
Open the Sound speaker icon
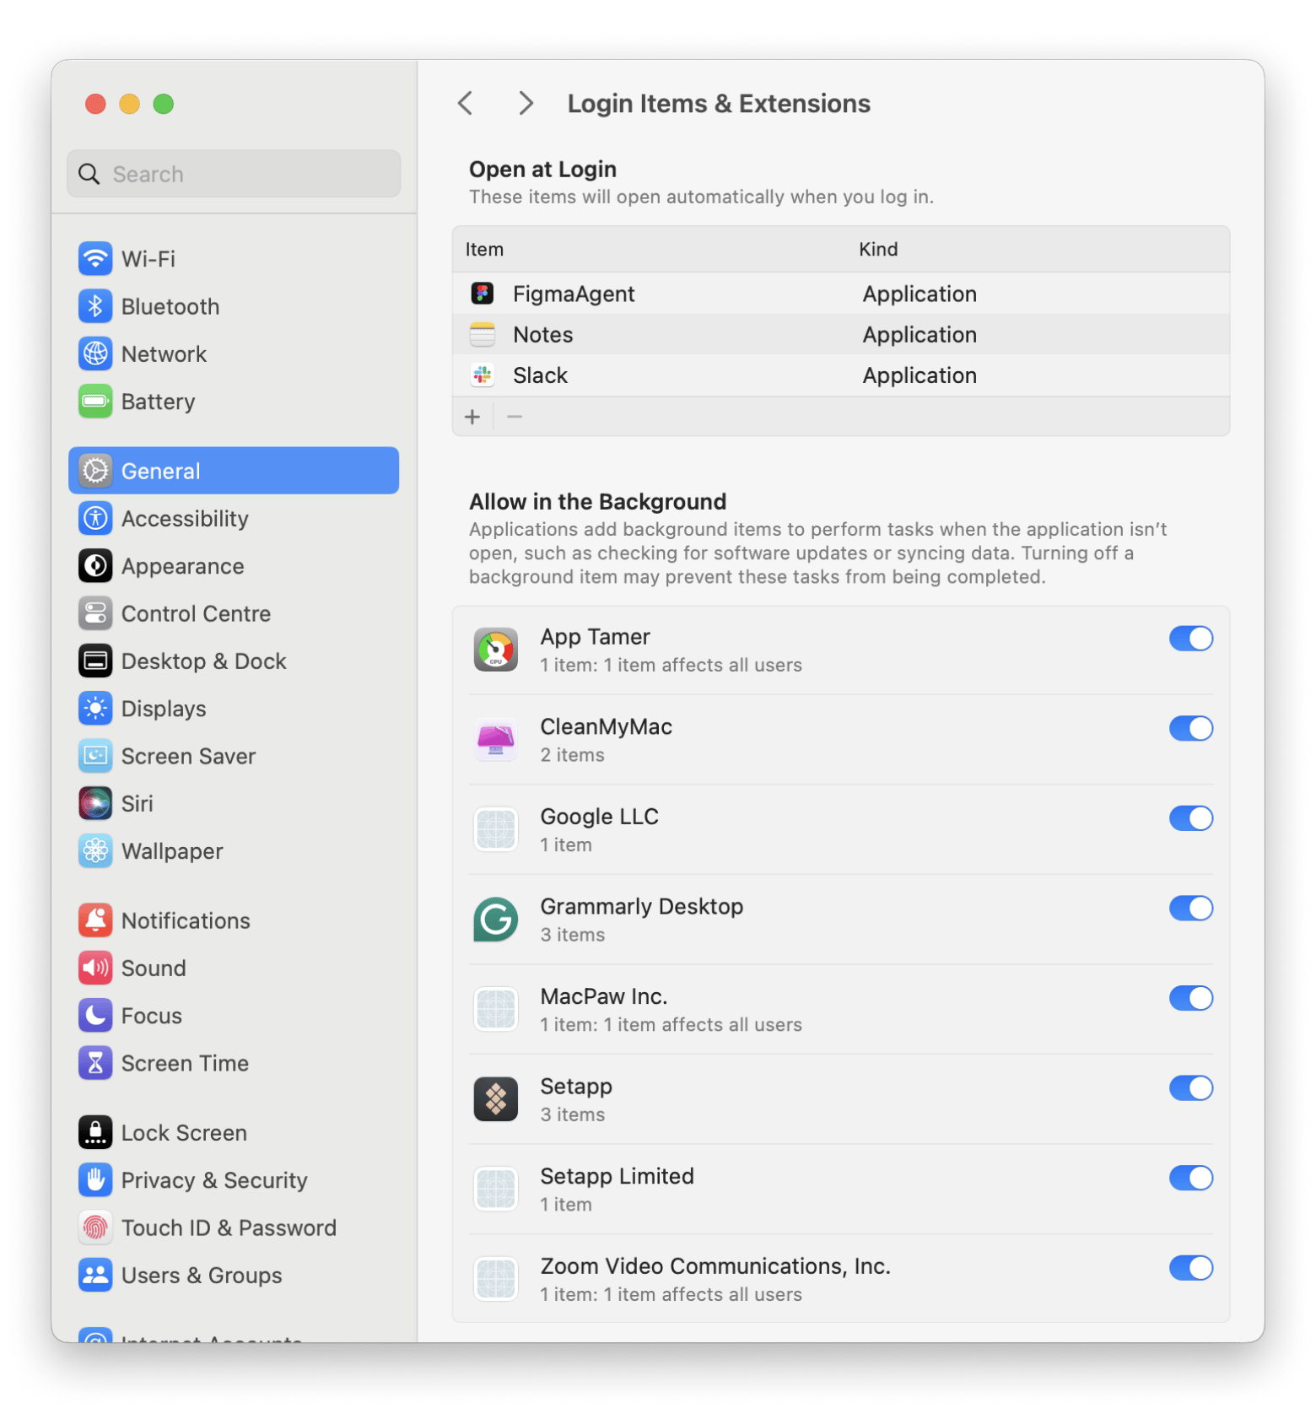tap(95, 968)
